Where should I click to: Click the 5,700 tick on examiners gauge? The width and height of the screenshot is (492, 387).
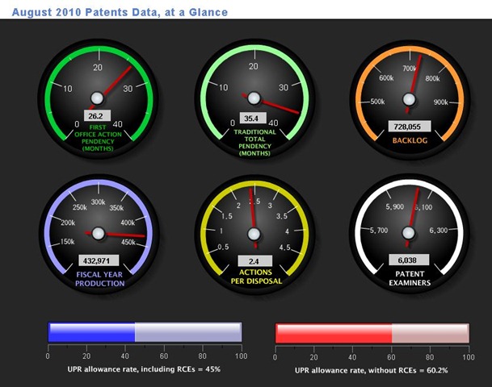click(x=379, y=231)
